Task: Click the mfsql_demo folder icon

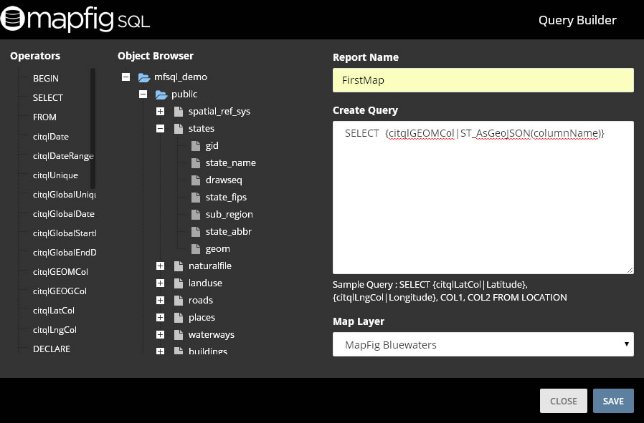Action: click(x=144, y=77)
